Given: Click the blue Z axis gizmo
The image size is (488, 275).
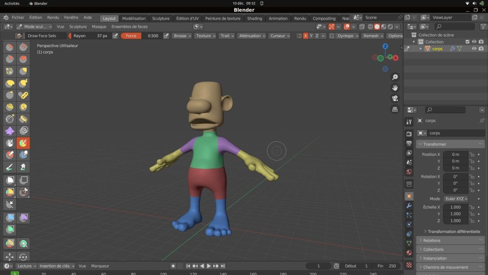Looking at the screenshot, I should pyautogui.click(x=385, y=46).
